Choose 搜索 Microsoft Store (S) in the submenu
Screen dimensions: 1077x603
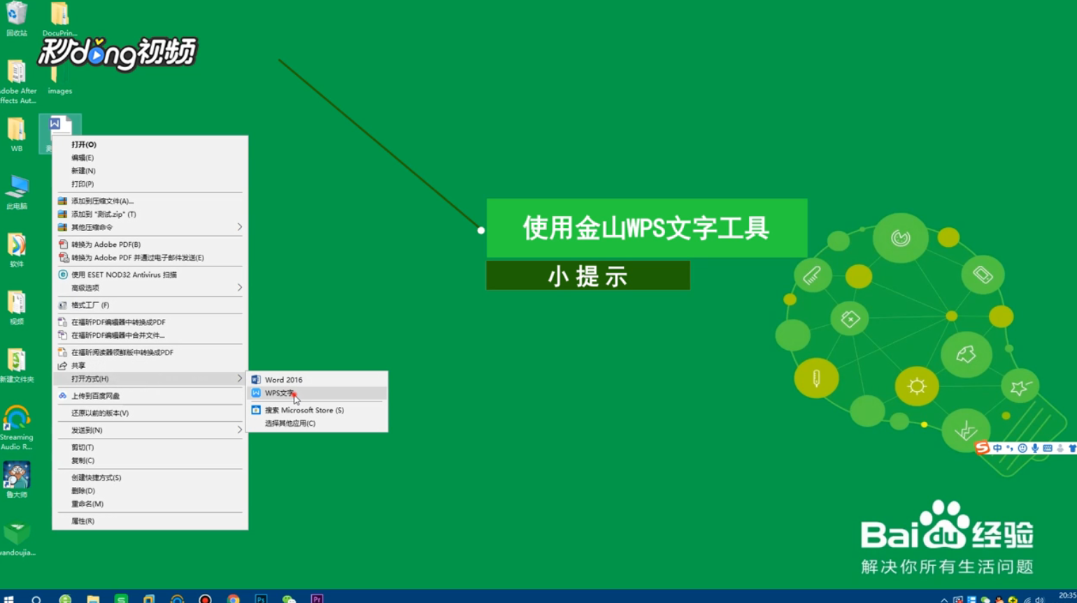point(317,411)
